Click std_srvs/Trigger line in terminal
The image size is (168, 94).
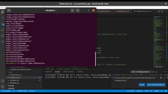coord(15,28)
